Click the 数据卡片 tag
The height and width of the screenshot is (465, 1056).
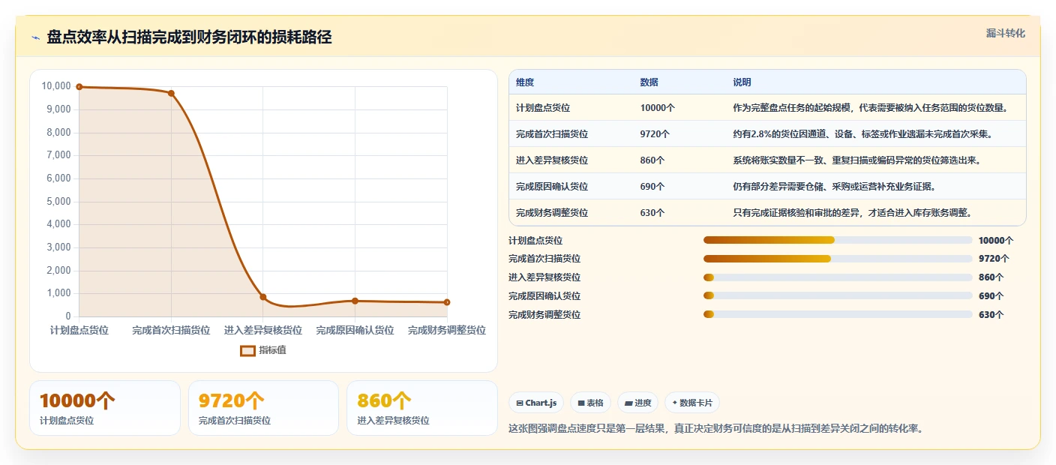691,403
